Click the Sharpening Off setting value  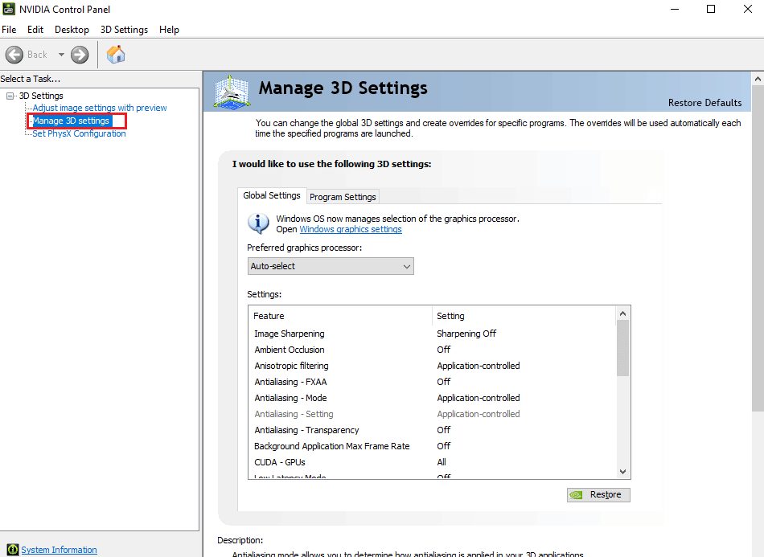[x=466, y=334]
